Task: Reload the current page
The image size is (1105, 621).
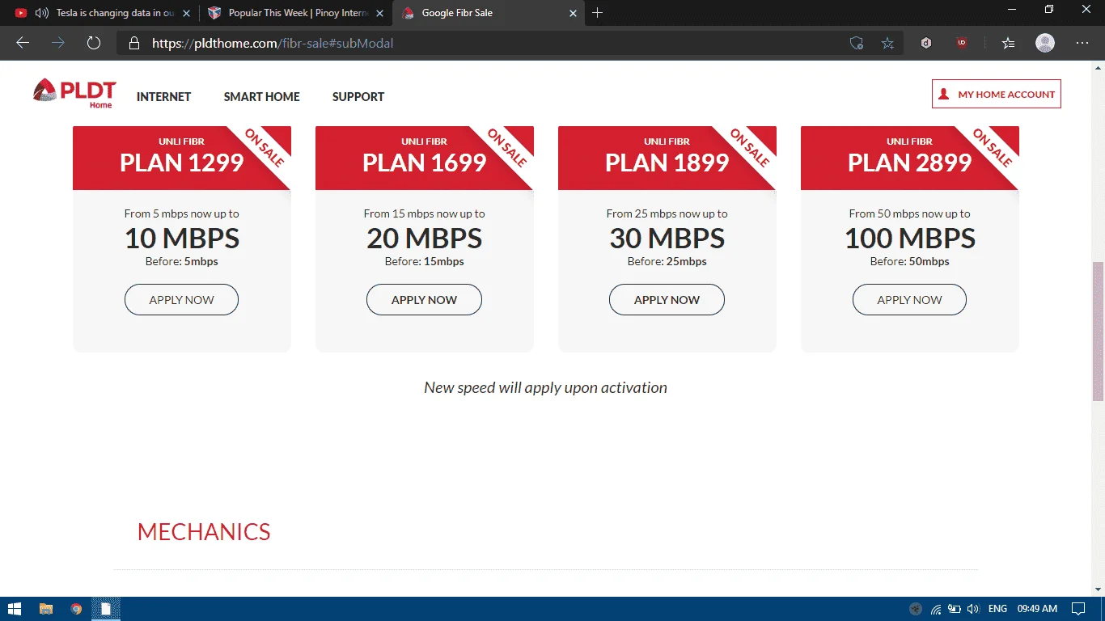Action: tap(94, 43)
